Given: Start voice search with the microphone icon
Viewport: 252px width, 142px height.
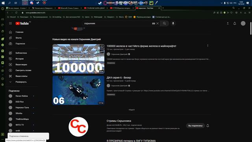Looking at the screenshot, I should click(173, 24).
